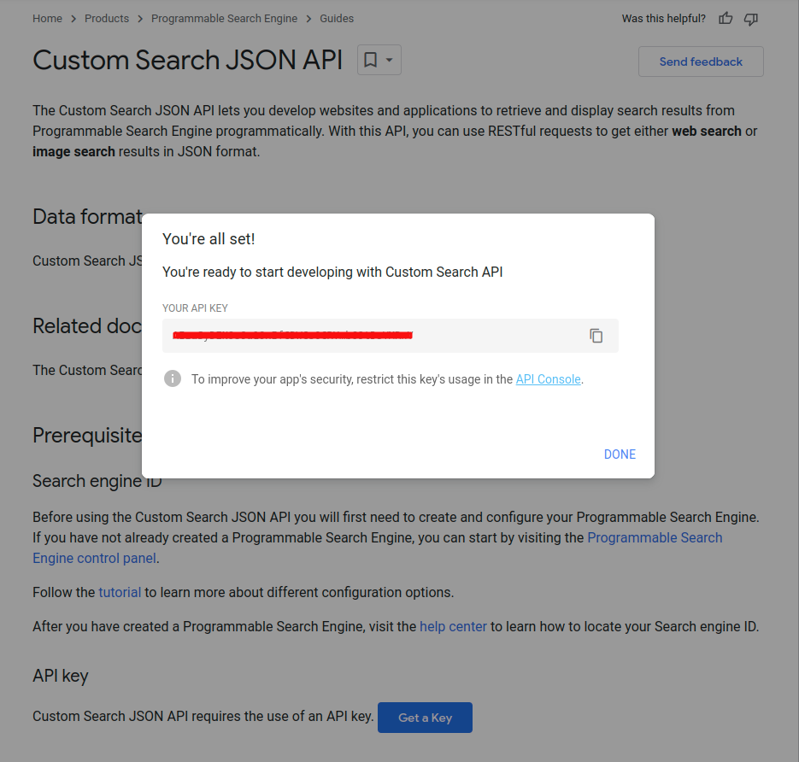Select the Guides breadcrumb
Image resolution: width=799 pixels, height=762 pixels.
point(337,18)
